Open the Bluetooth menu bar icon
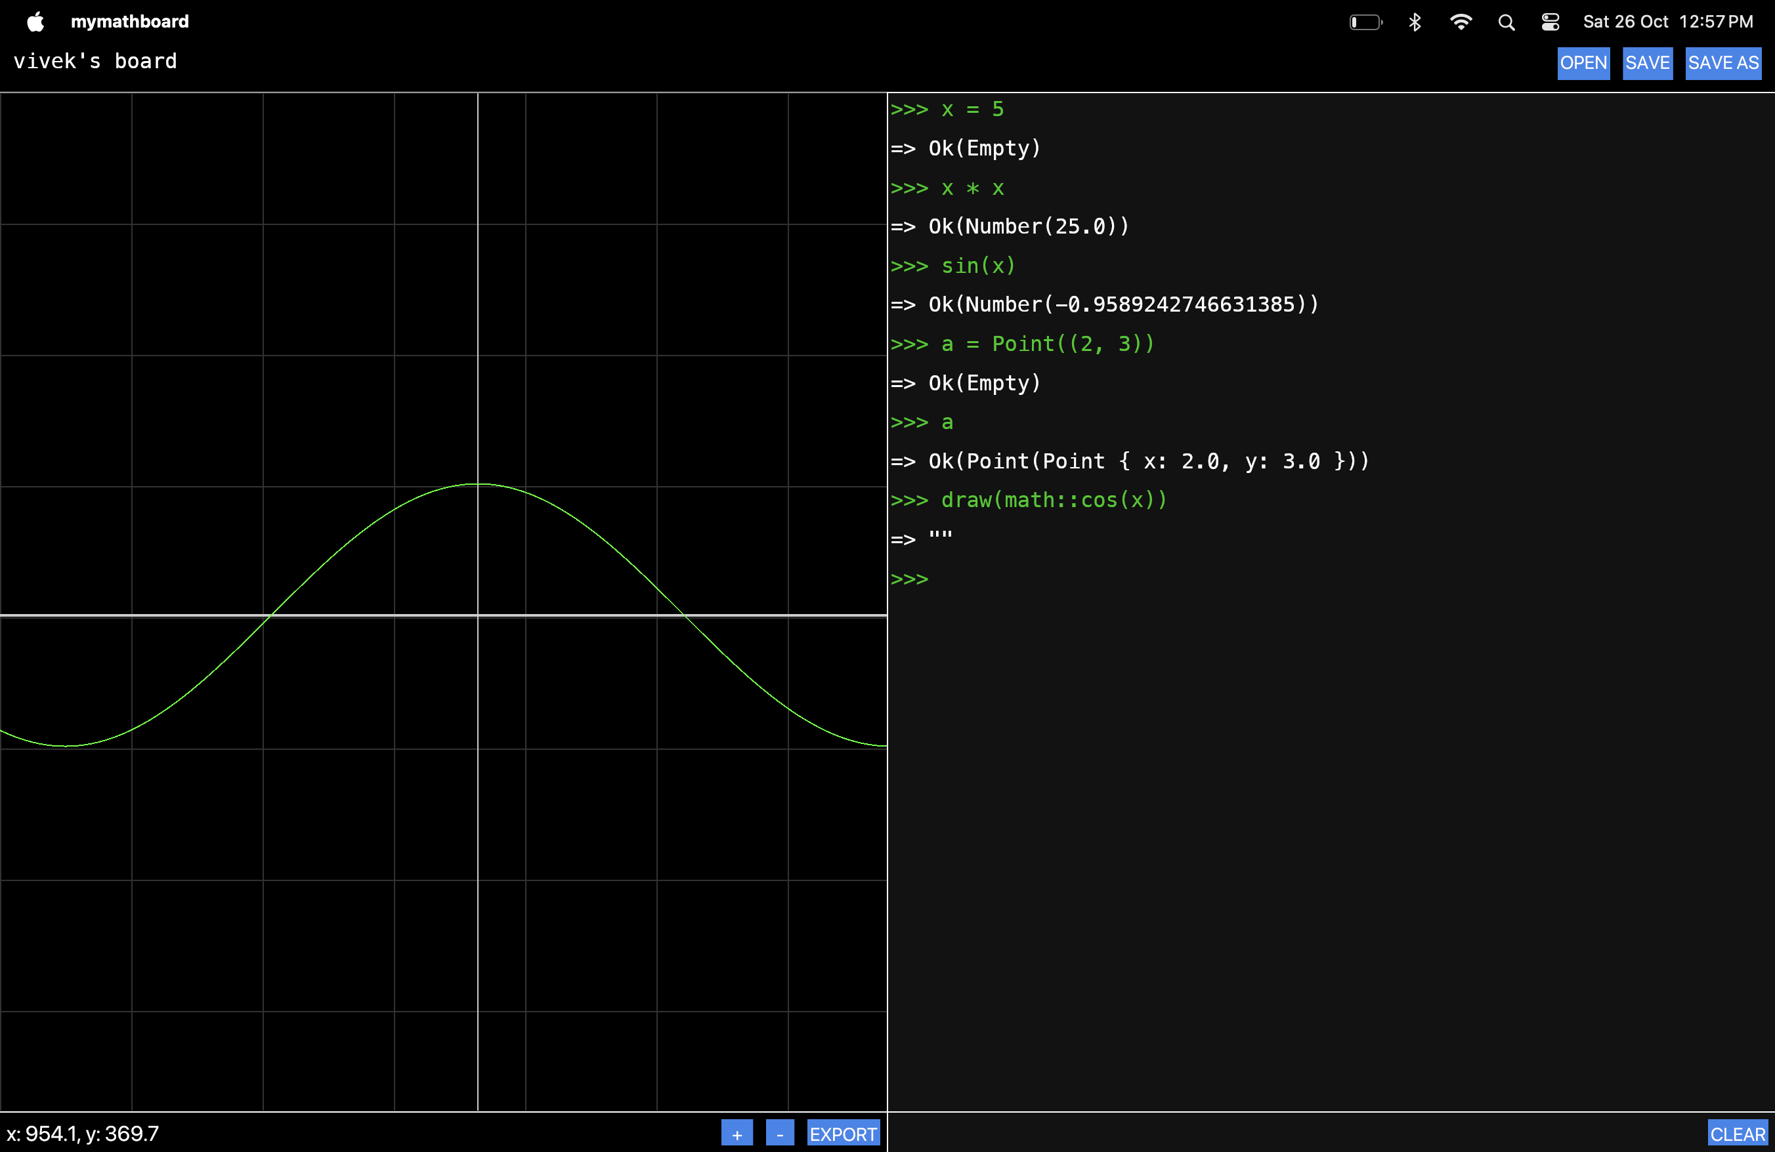Viewport: 1775px width, 1152px height. 1414,22
